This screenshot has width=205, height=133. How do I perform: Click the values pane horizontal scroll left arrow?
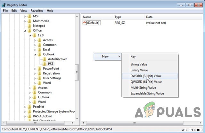83,123
